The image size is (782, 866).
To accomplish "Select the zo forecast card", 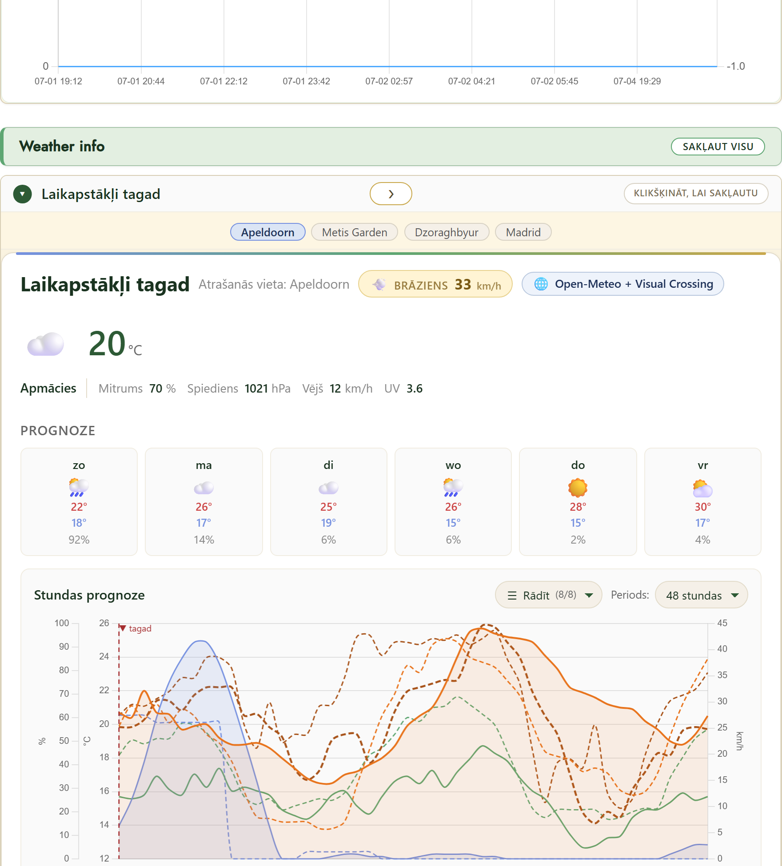I will [79, 501].
